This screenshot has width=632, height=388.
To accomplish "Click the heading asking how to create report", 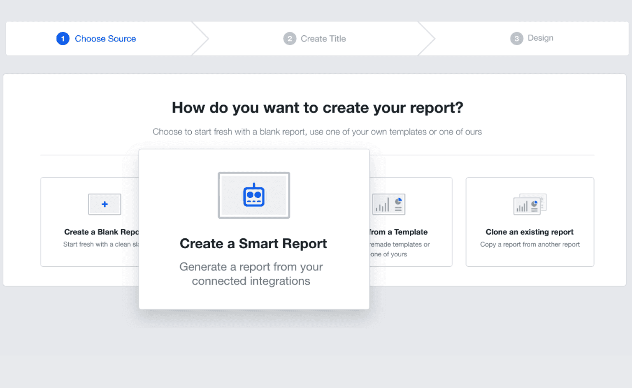I will (317, 108).
